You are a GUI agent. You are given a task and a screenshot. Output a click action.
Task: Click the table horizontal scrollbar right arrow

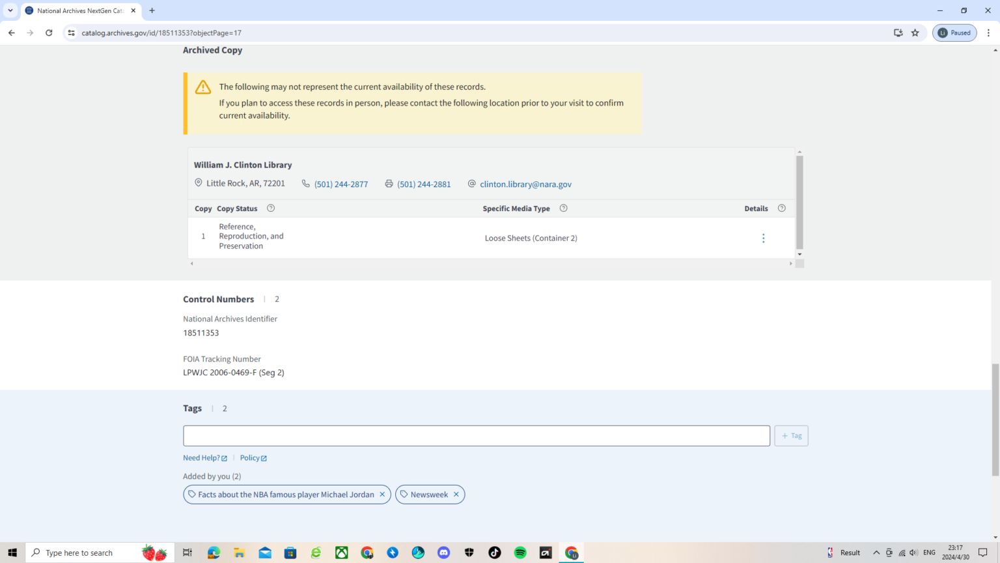click(x=791, y=264)
